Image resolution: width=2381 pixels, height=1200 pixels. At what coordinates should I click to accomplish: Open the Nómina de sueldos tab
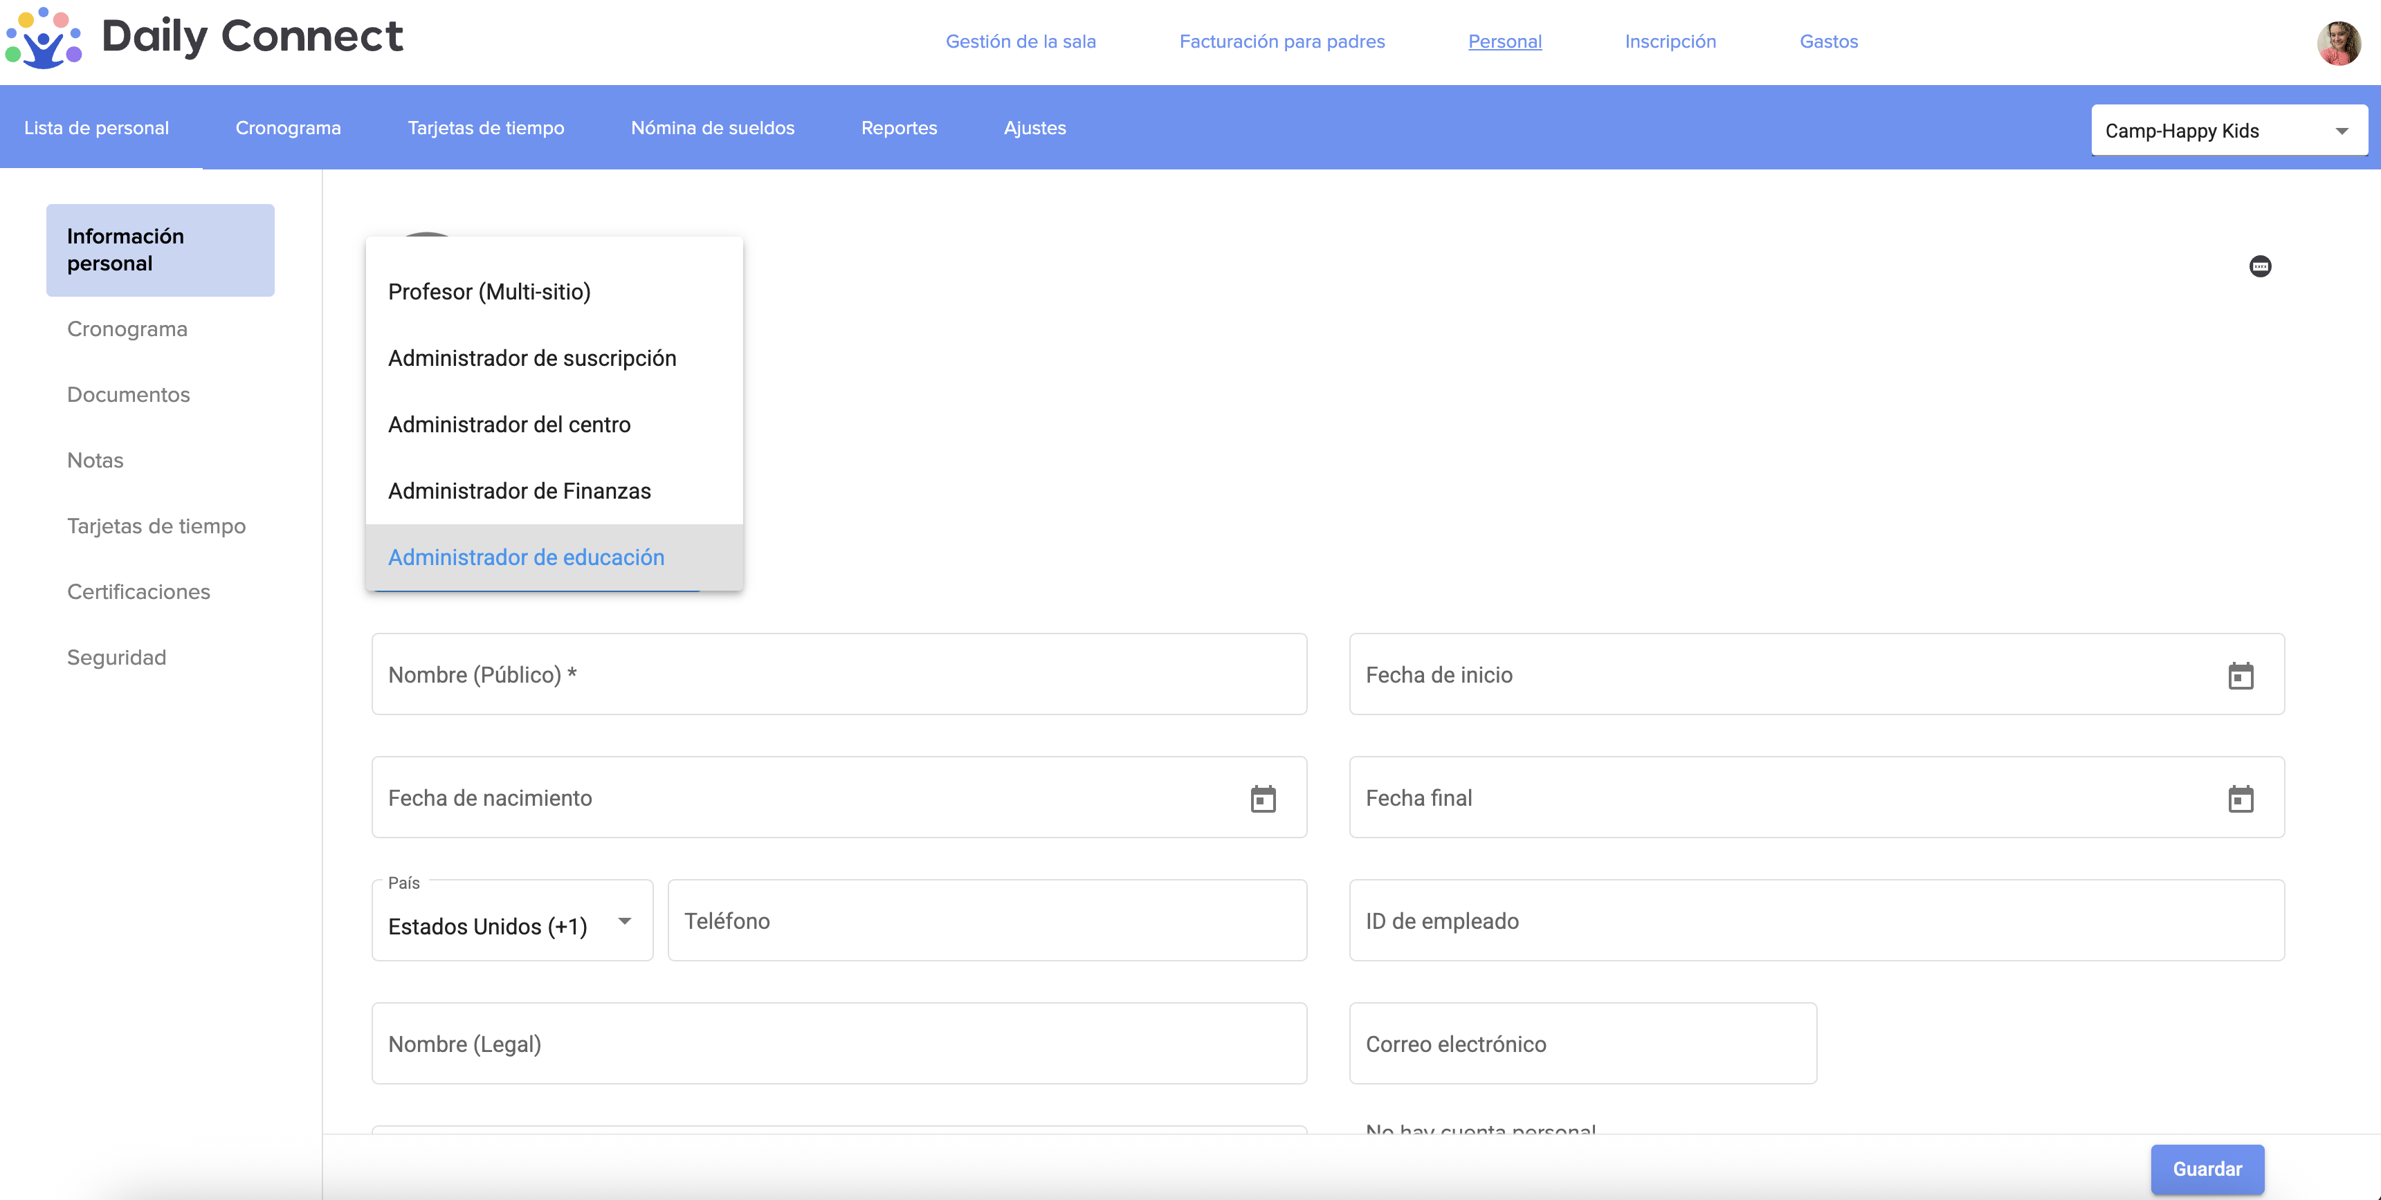[x=712, y=127]
